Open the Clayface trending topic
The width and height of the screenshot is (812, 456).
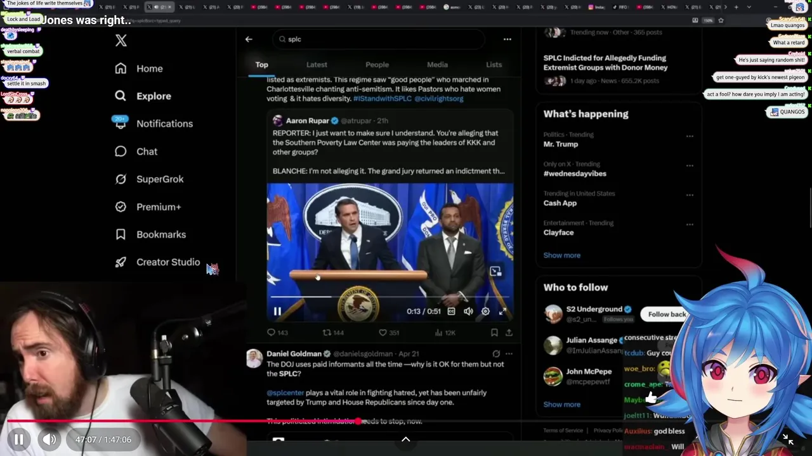558,232
